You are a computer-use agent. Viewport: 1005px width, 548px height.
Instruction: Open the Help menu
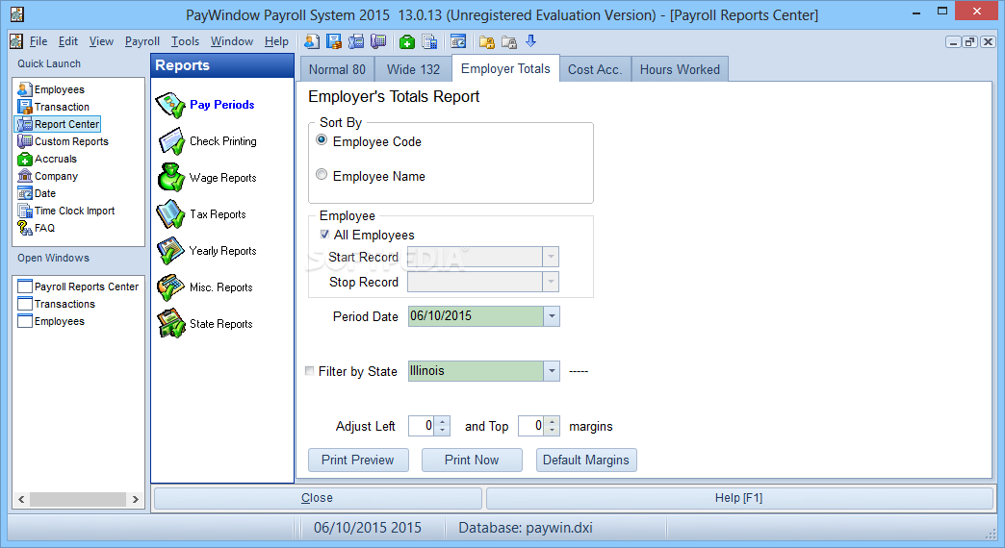coord(276,41)
